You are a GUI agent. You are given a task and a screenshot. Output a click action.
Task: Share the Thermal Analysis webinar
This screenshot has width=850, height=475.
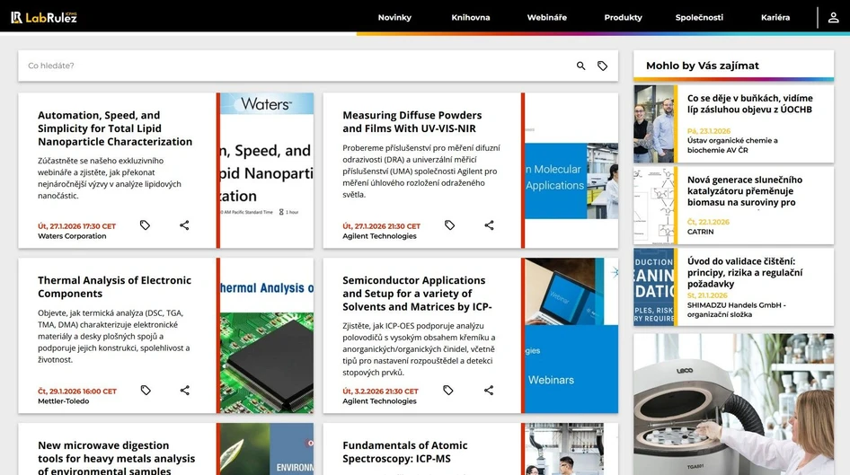coord(184,391)
